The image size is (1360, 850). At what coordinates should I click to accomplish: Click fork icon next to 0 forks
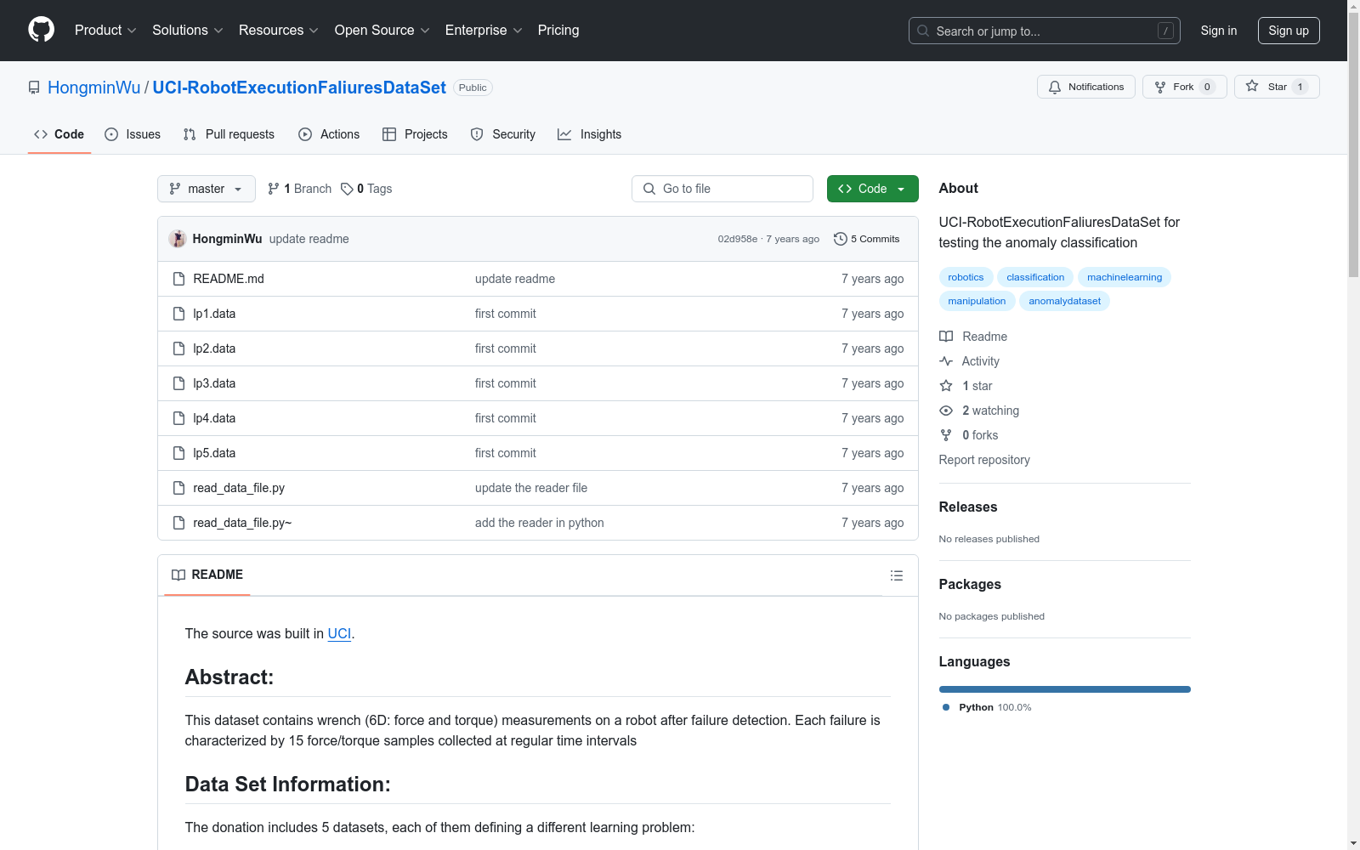tap(946, 435)
